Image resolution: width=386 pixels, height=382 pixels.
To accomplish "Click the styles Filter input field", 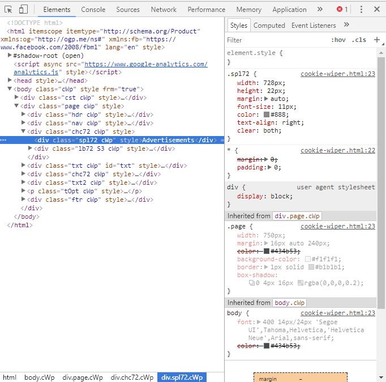I will [x=277, y=40].
